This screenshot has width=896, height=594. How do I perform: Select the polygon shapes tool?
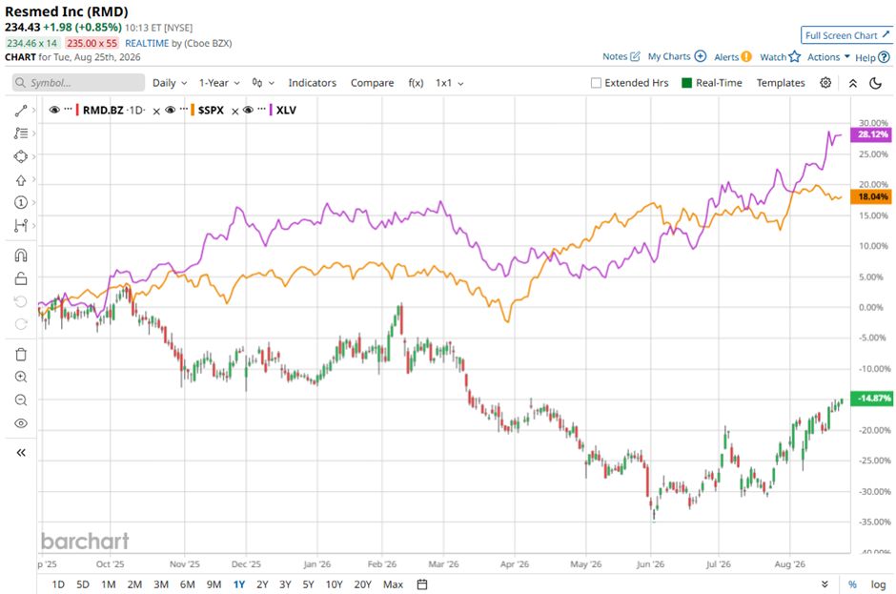click(21, 156)
